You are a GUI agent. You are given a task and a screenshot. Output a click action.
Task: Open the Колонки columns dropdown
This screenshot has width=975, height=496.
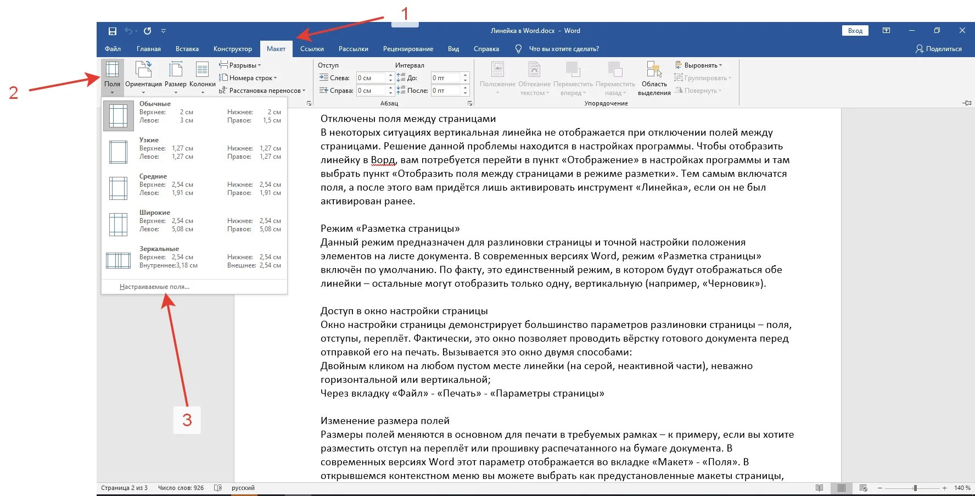202,77
